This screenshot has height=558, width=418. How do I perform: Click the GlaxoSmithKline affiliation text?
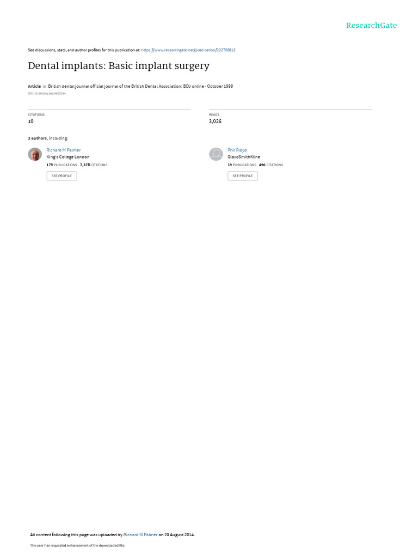[244, 157]
